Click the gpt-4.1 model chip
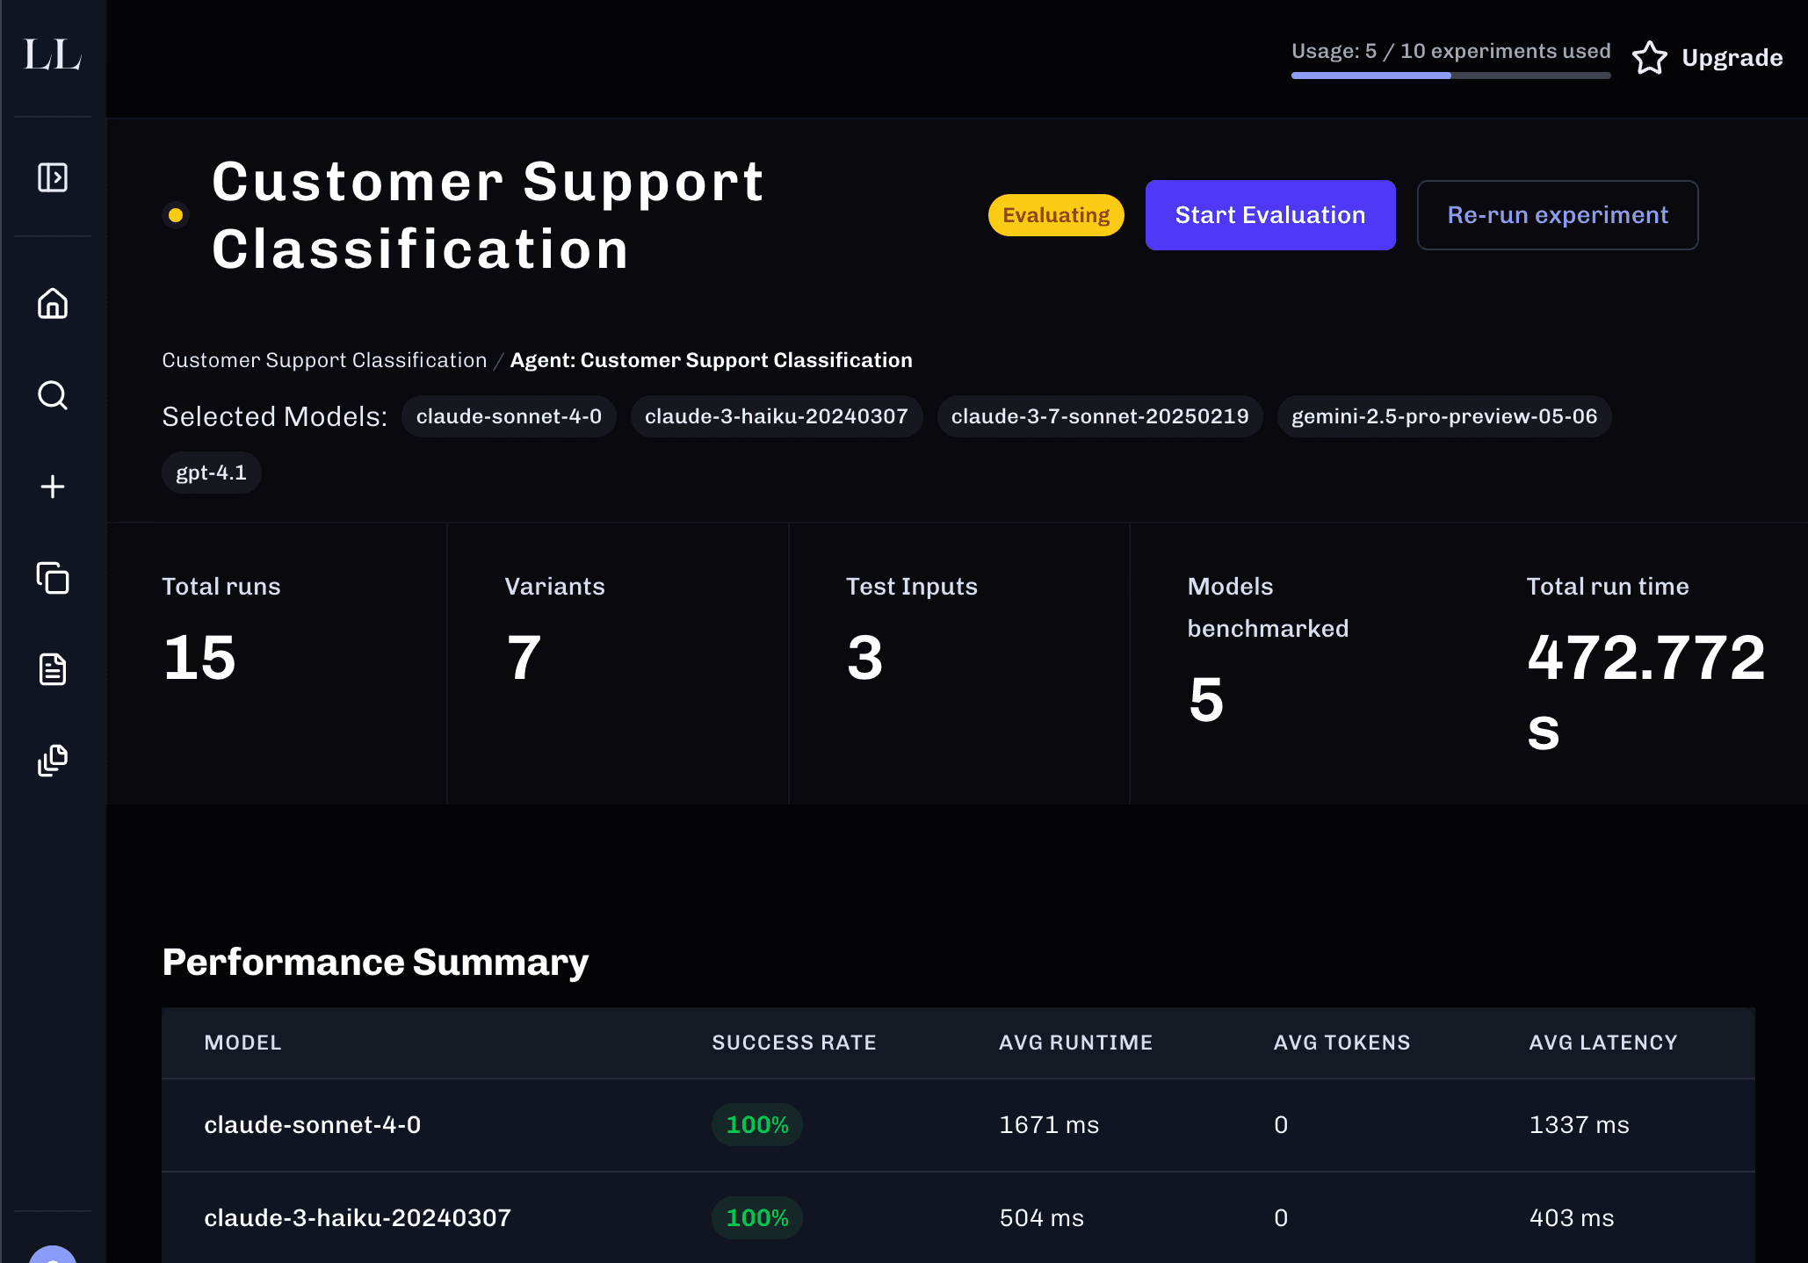This screenshot has width=1808, height=1263. pyautogui.click(x=211, y=473)
